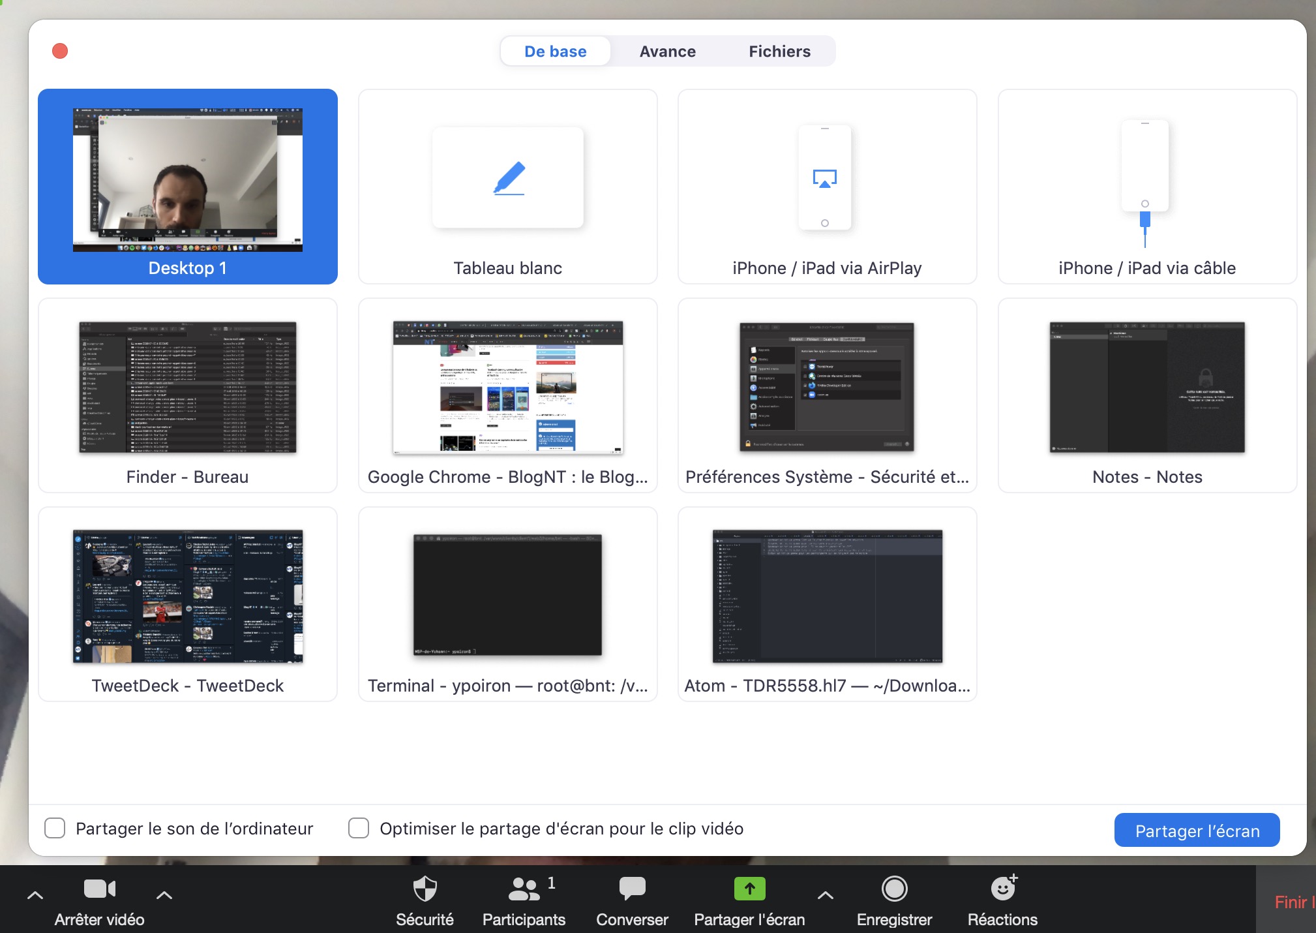
Task: Open the Converser chat bubble icon
Action: (x=632, y=889)
